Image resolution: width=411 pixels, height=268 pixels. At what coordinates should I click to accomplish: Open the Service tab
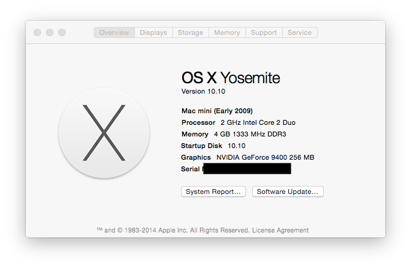click(x=299, y=32)
